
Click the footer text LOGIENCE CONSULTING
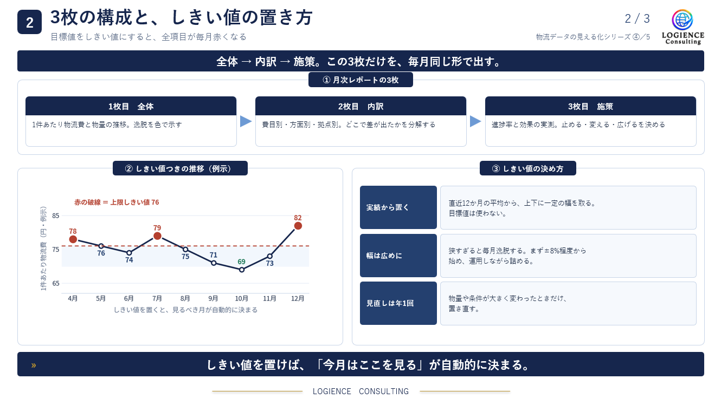pyautogui.click(x=361, y=391)
